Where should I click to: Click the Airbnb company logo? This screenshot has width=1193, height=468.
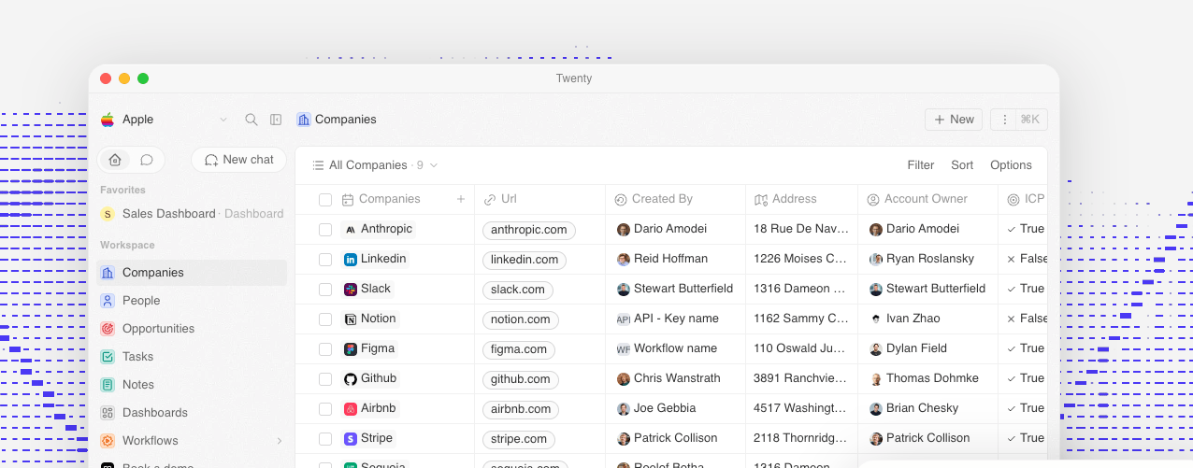point(351,408)
